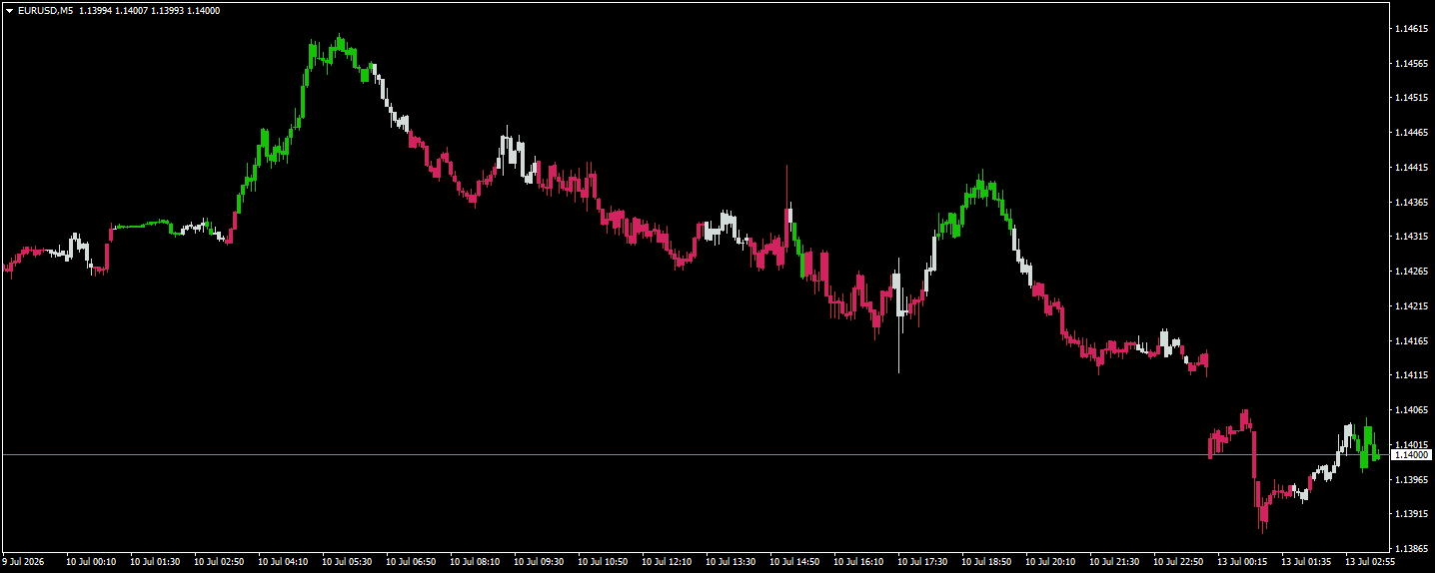Click the 1.14415 price scale label

(1409, 168)
